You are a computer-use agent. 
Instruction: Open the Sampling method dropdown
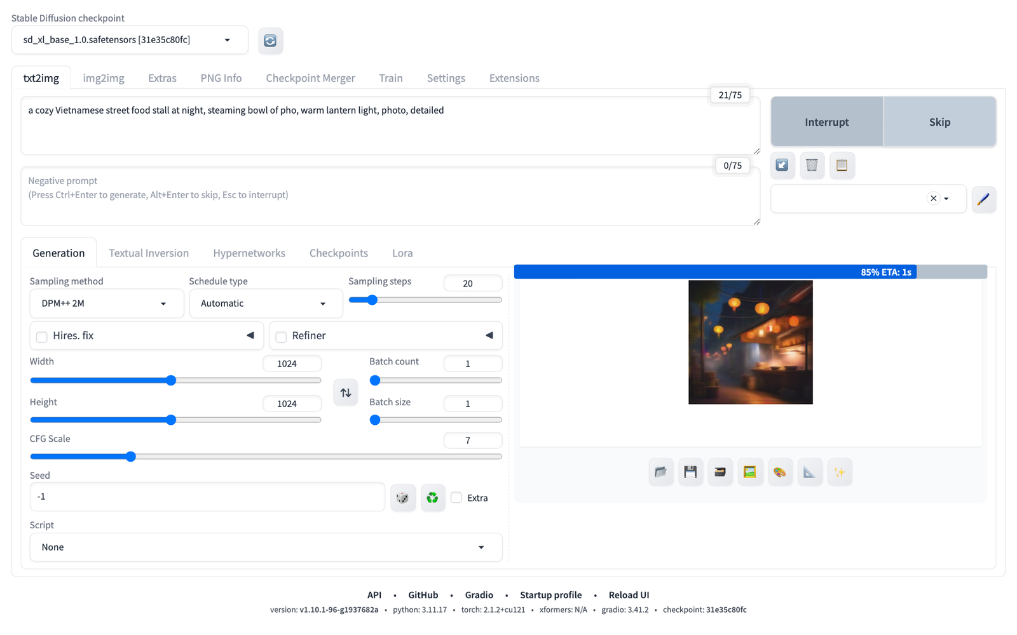(x=107, y=304)
